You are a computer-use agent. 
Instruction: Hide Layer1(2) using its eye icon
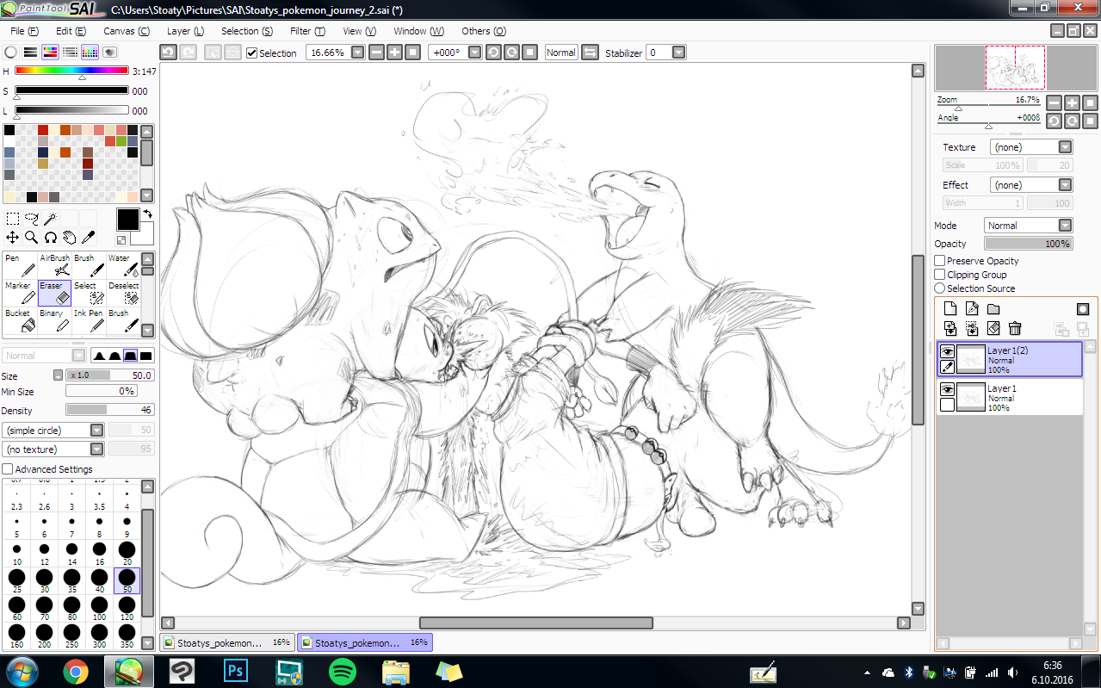[947, 351]
